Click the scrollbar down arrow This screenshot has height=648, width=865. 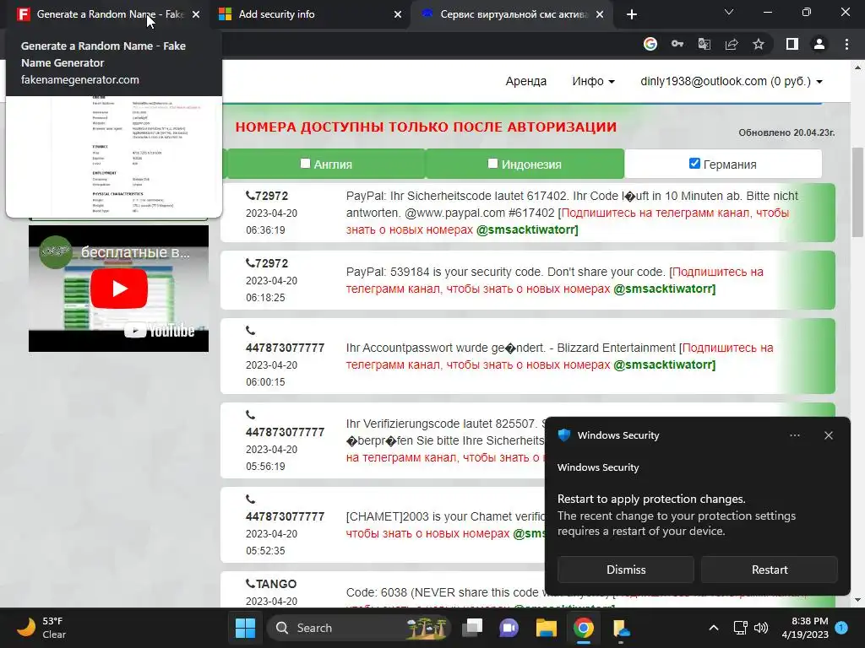pyautogui.click(x=857, y=600)
